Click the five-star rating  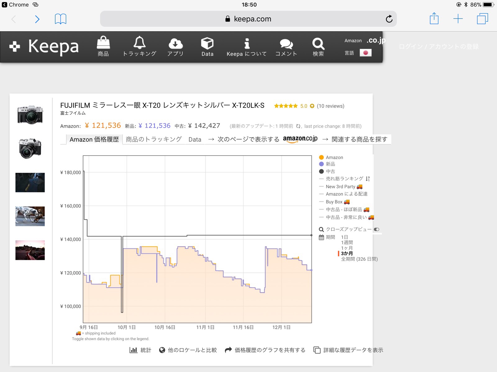click(286, 106)
